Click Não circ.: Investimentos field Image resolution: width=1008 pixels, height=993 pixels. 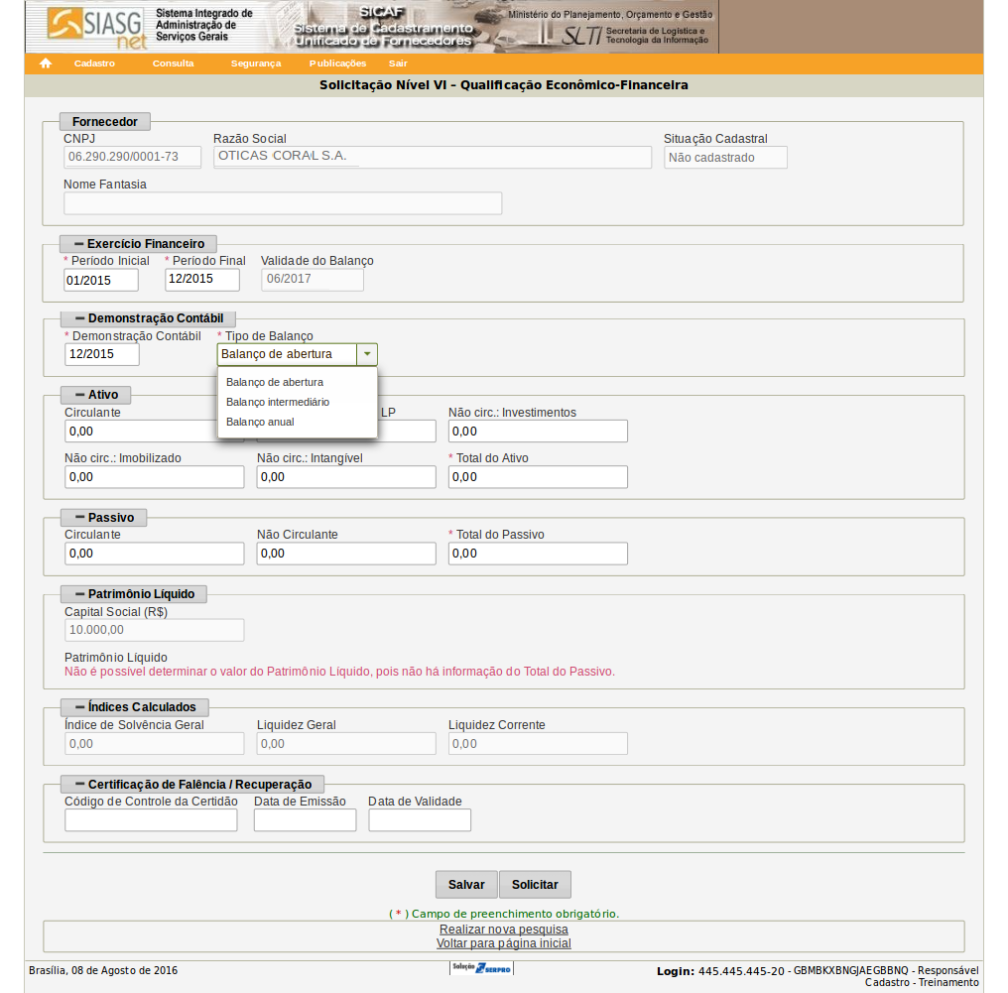[538, 432]
